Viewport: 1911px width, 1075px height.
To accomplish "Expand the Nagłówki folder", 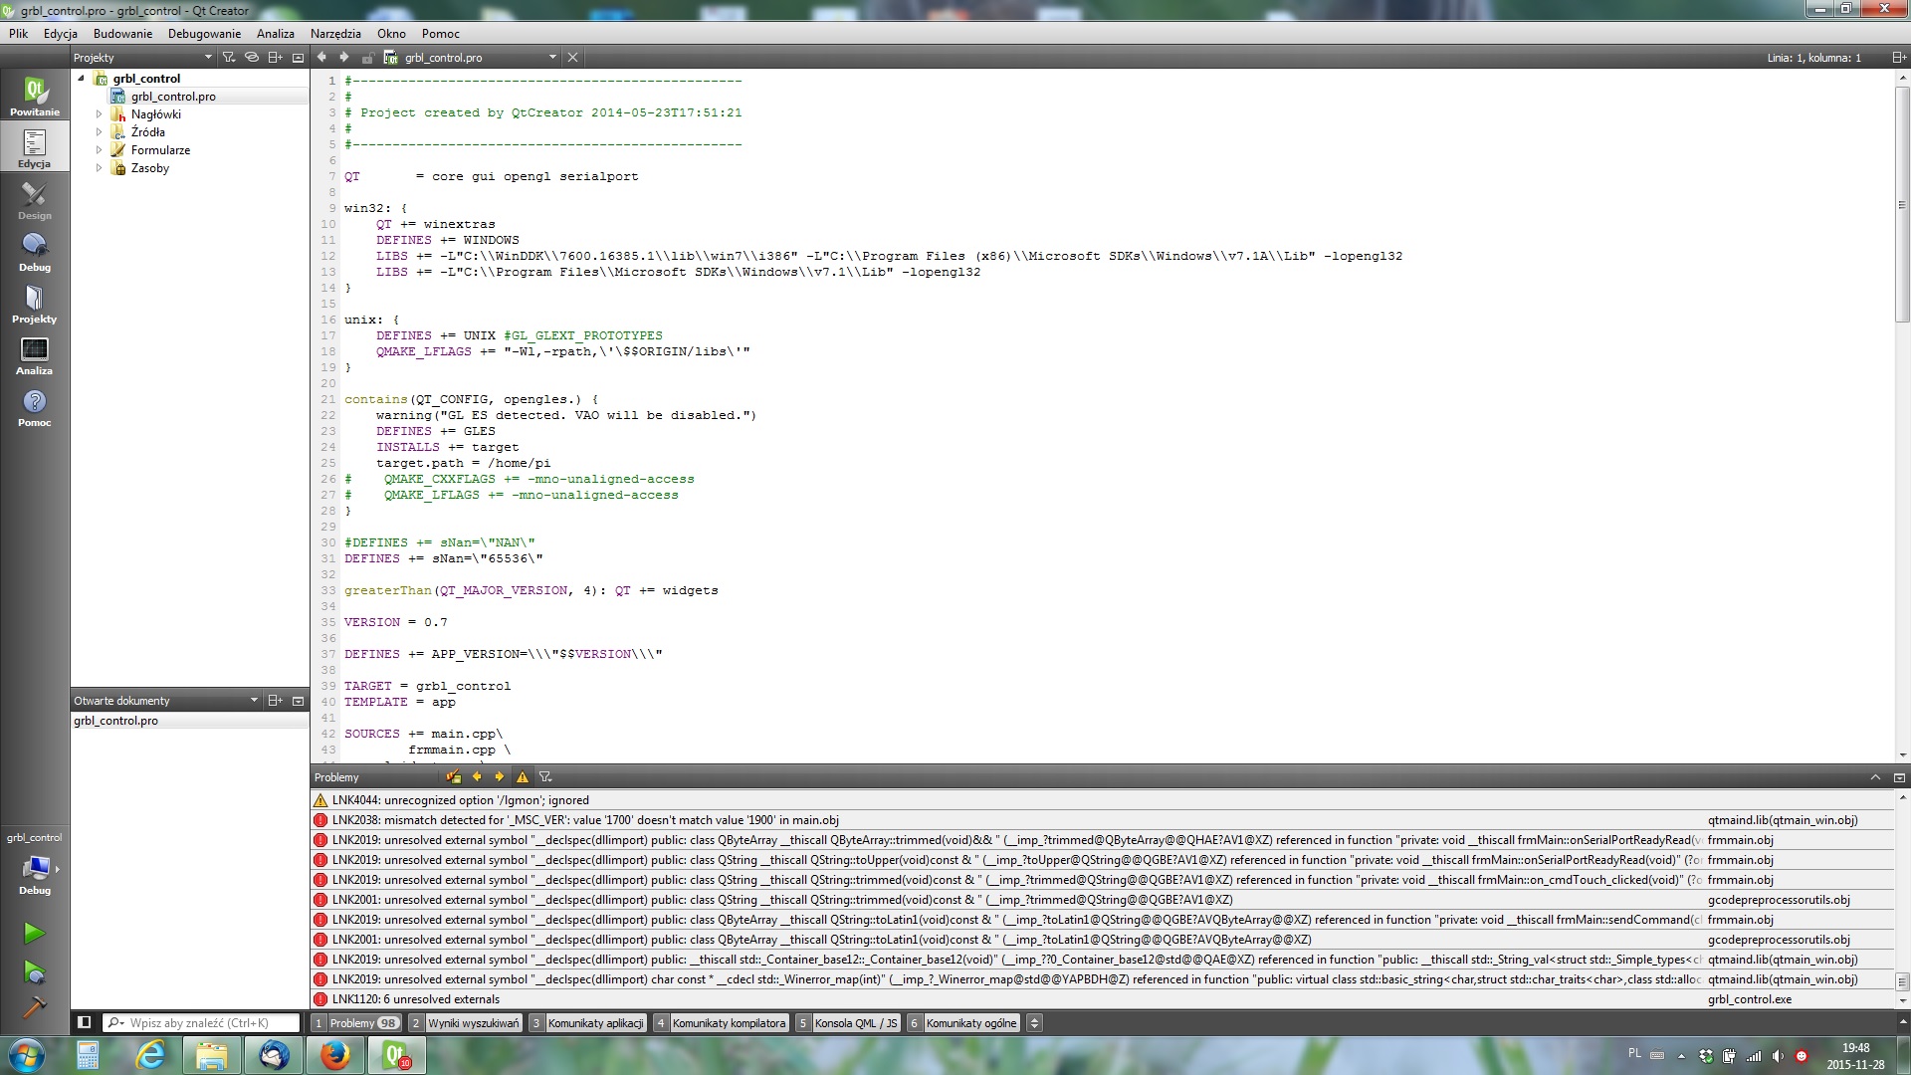I will (99, 114).
